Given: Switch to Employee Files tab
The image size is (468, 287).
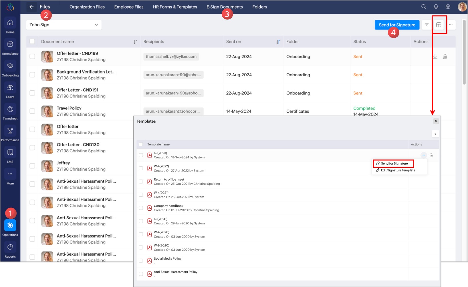Looking at the screenshot, I should coord(129,7).
